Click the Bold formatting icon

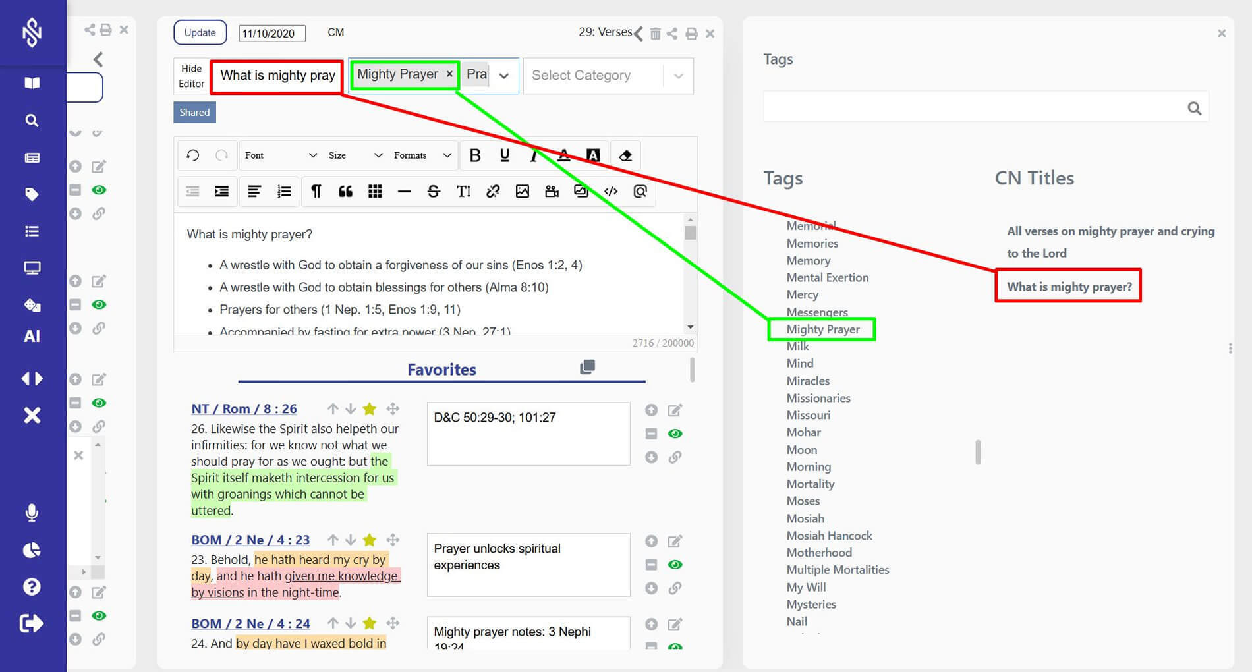(474, 155)
